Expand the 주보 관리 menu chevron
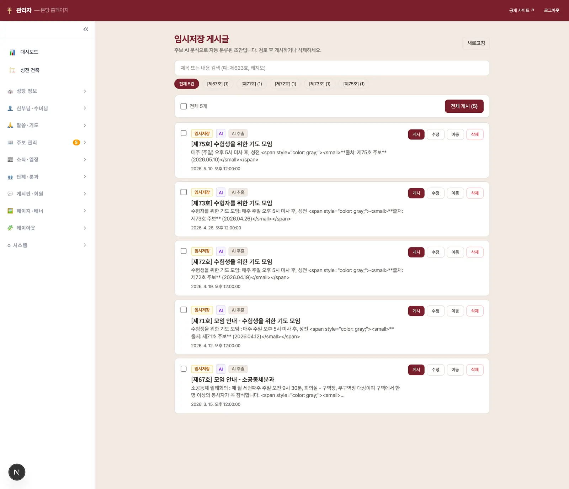Screen dimensions: 569x489 tap(85, 143)
